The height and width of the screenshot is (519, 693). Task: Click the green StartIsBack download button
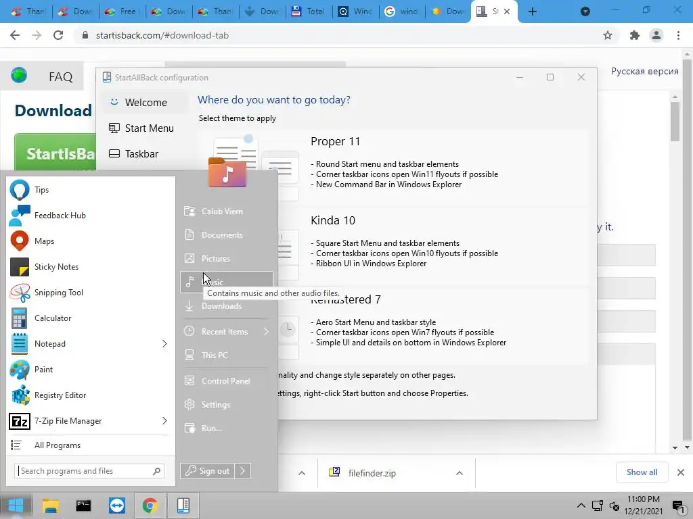pyautogui.click(x=55, y=153)
